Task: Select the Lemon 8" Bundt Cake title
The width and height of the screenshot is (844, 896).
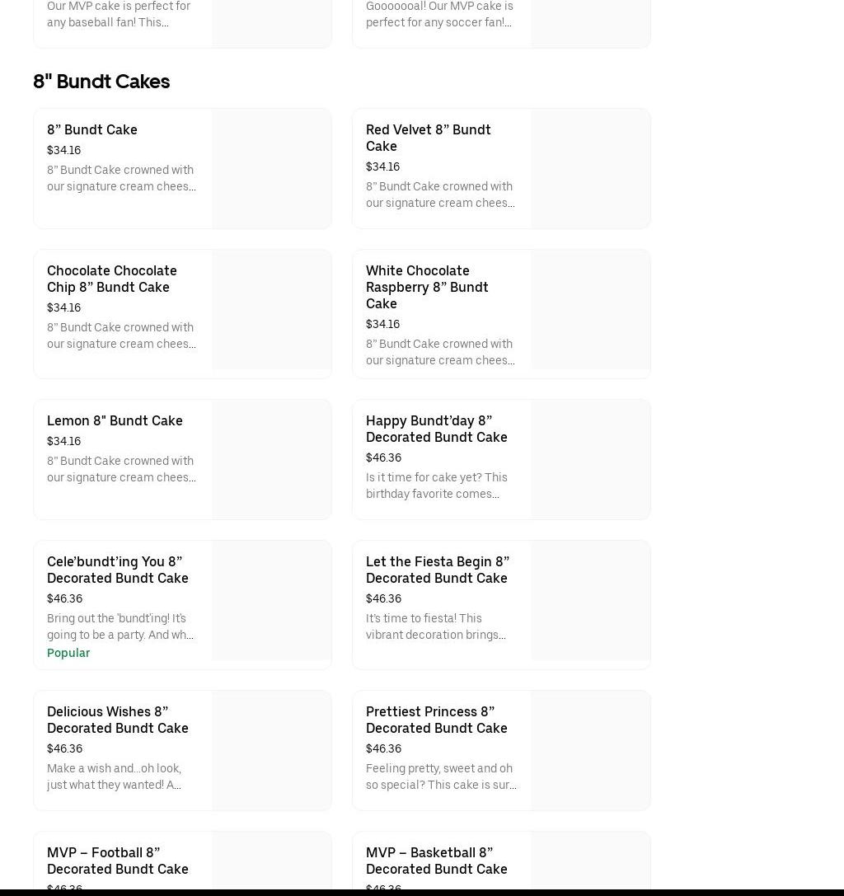Action: point(115,420)
